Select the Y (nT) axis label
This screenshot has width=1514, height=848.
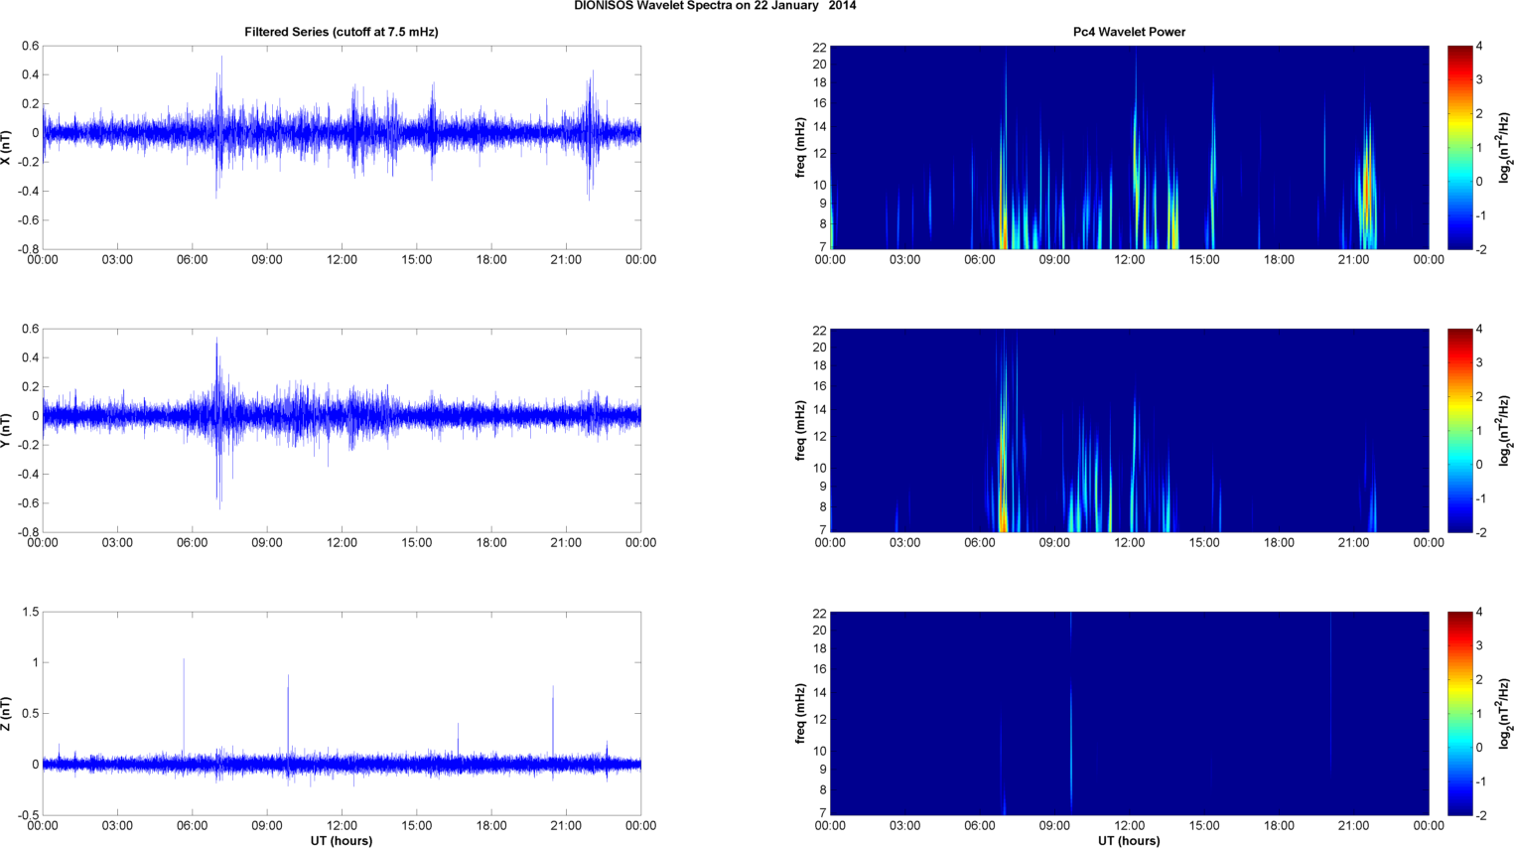(x=7, y=430)
